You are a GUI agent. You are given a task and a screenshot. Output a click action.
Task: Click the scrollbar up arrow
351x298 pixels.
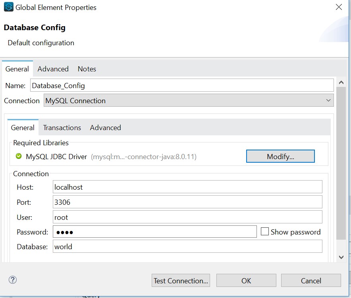pyautogui.click(x=341, y=83)
